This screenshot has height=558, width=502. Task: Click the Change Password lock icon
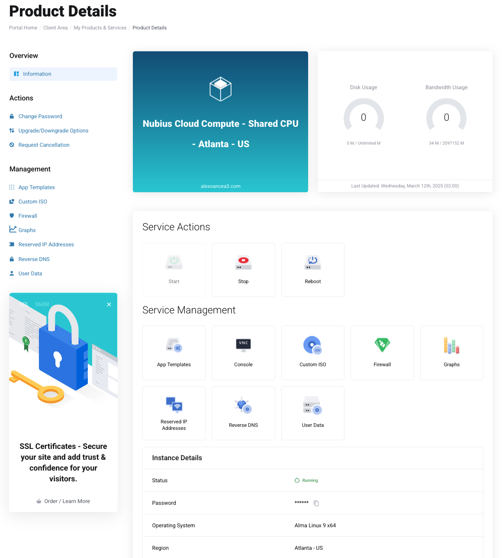pos(12,116)
